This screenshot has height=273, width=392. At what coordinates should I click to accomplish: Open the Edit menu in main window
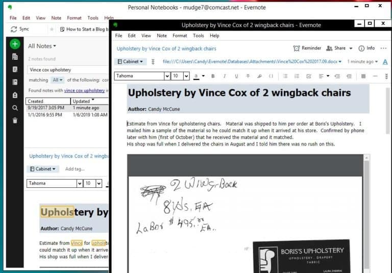pos(26,18)
